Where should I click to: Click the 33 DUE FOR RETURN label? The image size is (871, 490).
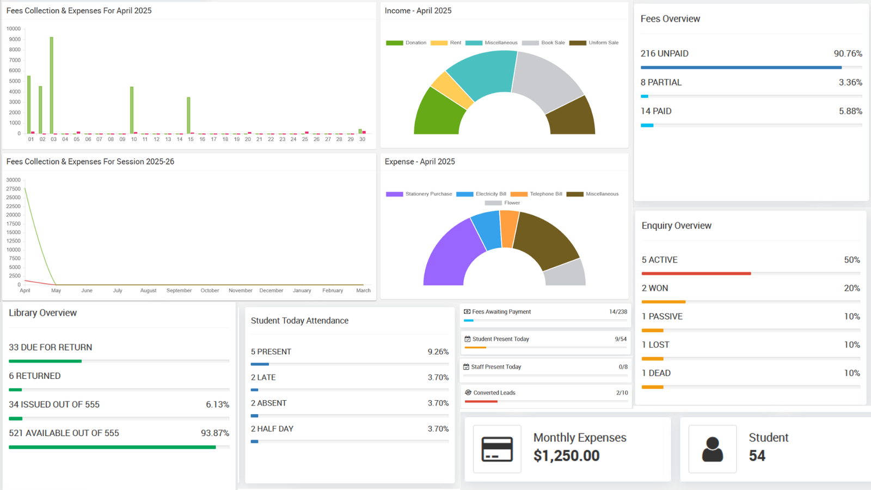pos(51,347)
